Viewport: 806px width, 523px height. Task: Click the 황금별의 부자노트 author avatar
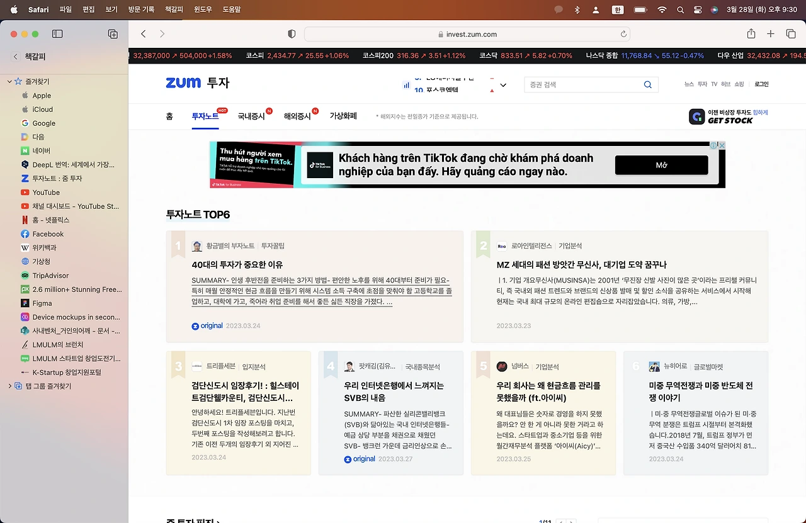click(x=197, y=246)
